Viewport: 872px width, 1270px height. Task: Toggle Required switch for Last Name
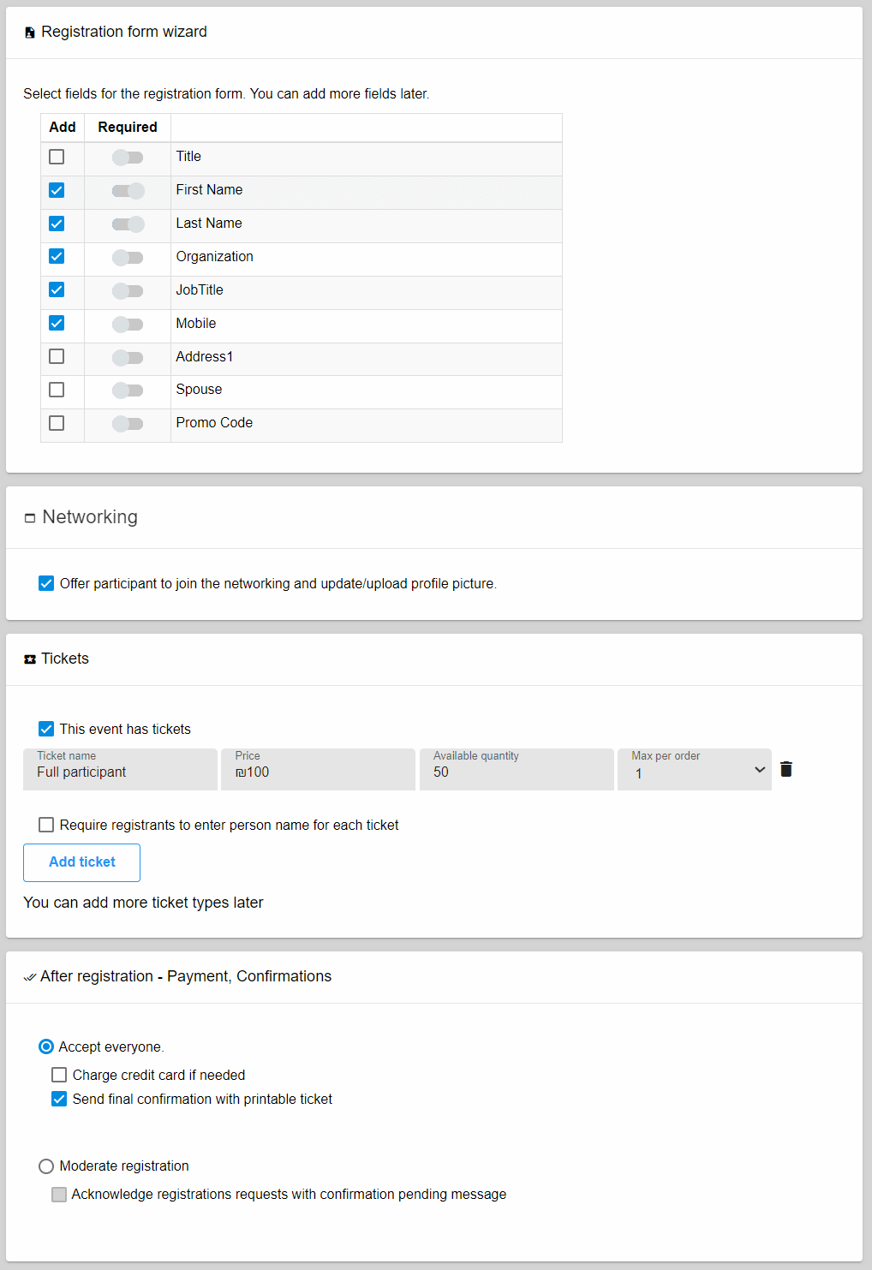pos(128,224)
